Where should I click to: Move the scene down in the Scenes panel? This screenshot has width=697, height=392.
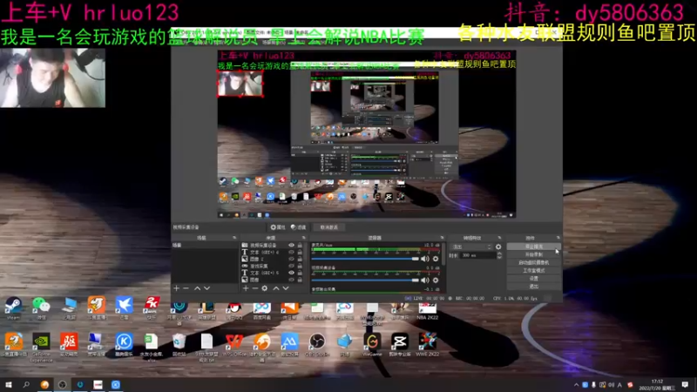[x=206, y=288]
